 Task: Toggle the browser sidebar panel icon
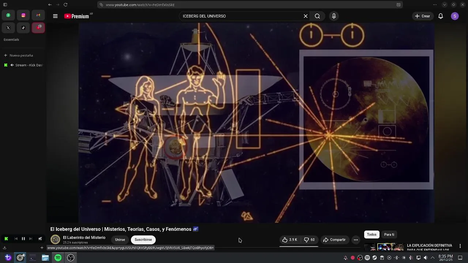coord(5,5)
